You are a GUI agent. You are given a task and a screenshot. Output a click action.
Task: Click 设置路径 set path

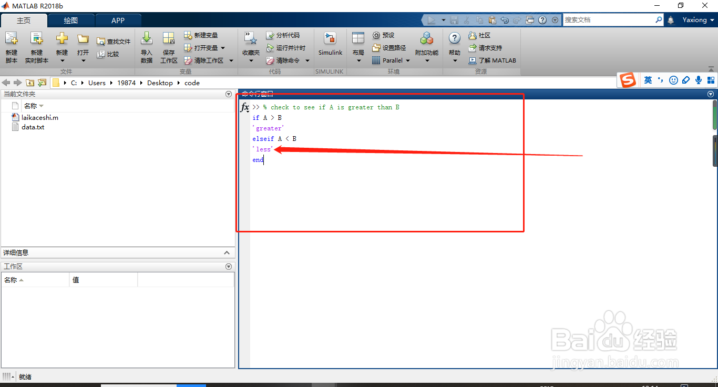pos(389,48)
